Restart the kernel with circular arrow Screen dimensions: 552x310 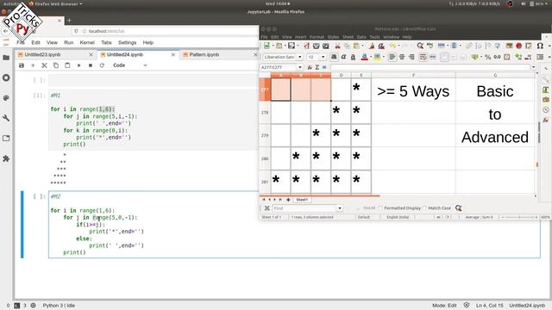tap(102, 65)
